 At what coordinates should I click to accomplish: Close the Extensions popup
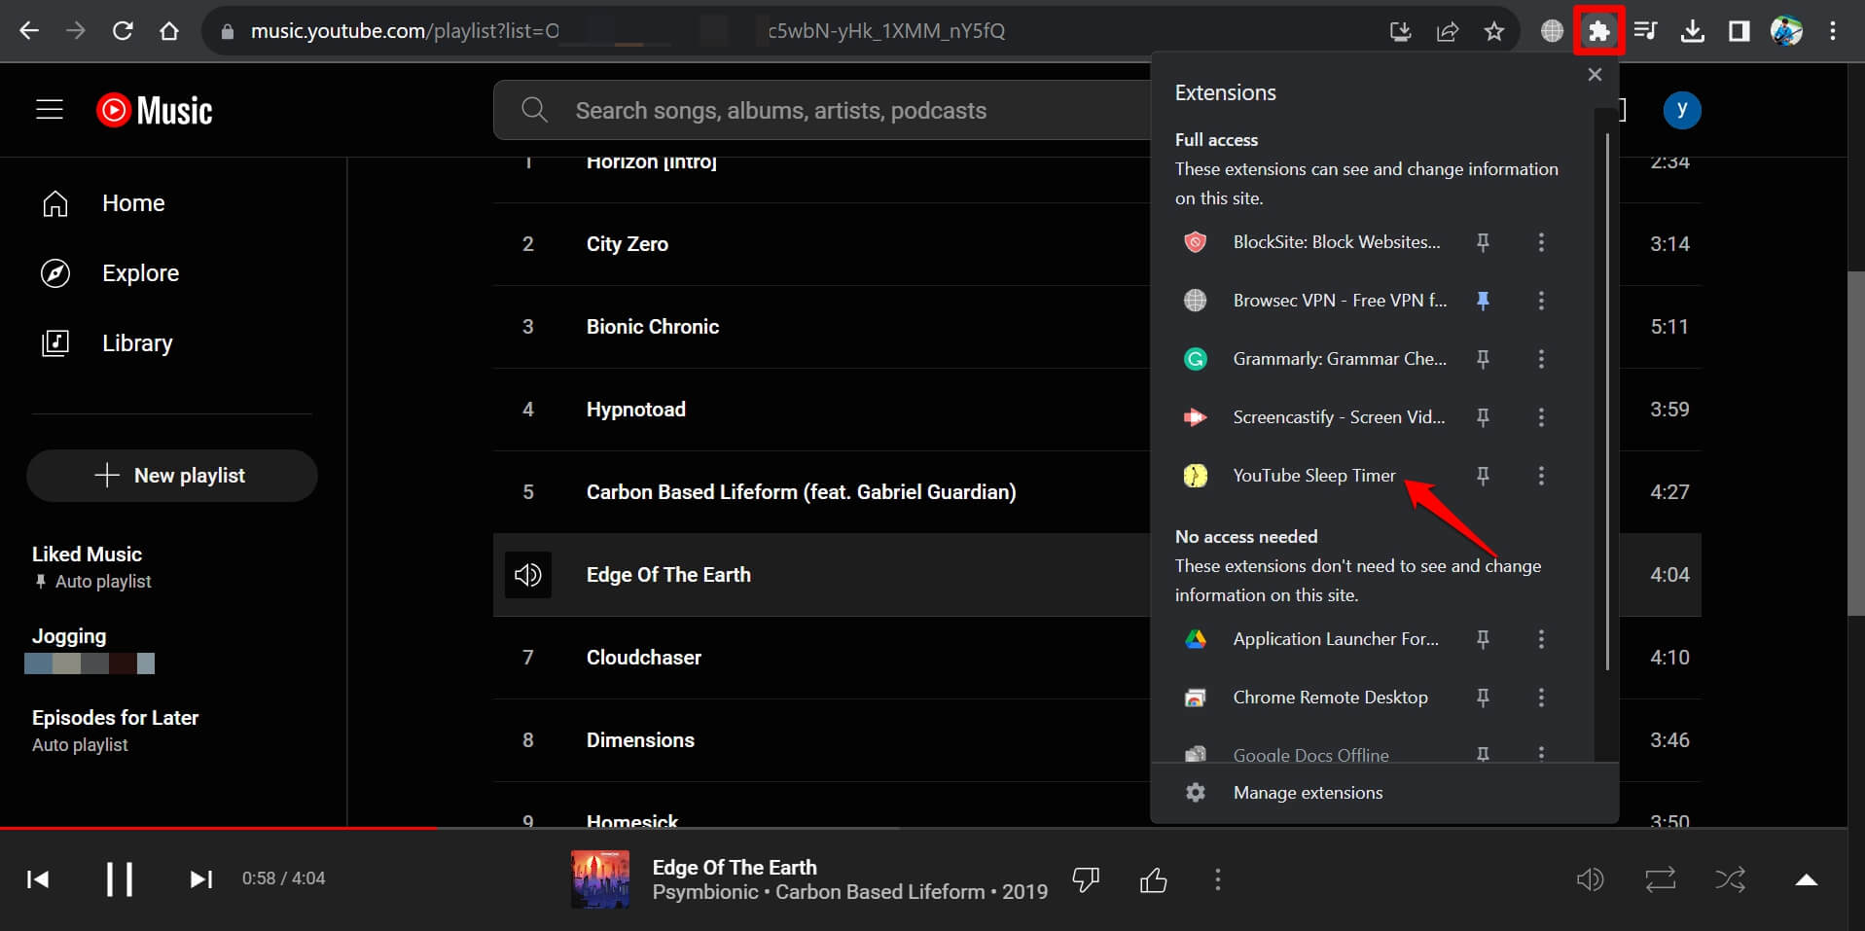pyautogui.click(x=1595, y=75)
